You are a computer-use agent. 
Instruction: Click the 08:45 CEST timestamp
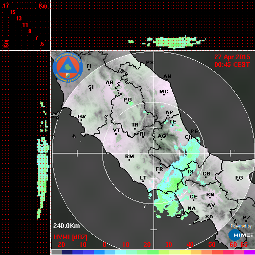pyautogui.click(x=232, y=65)
